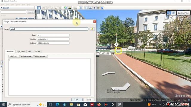The image size is (191, 107).
Task: Expand the Places panel triangle
Action: (1, 26)
